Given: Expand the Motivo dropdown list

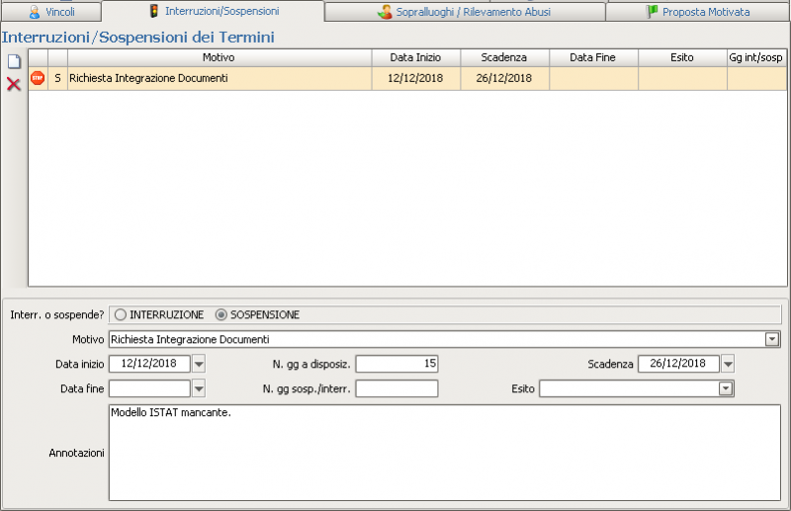Looking at the screenshot, I should [x=772, y=339].
